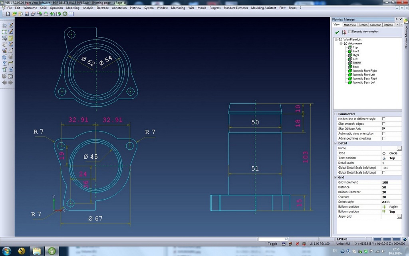The image size is (409, 256).
Task: Switch to the Multi View tab
Action: 349,25
